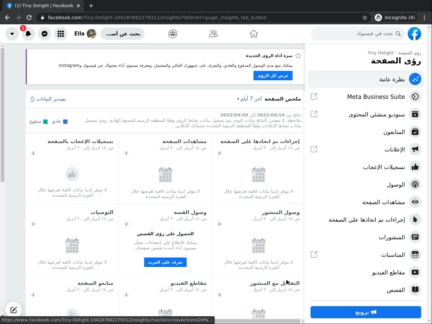Open المناسبات section
This screenshot has width=432, height=324.
[366, 254]
